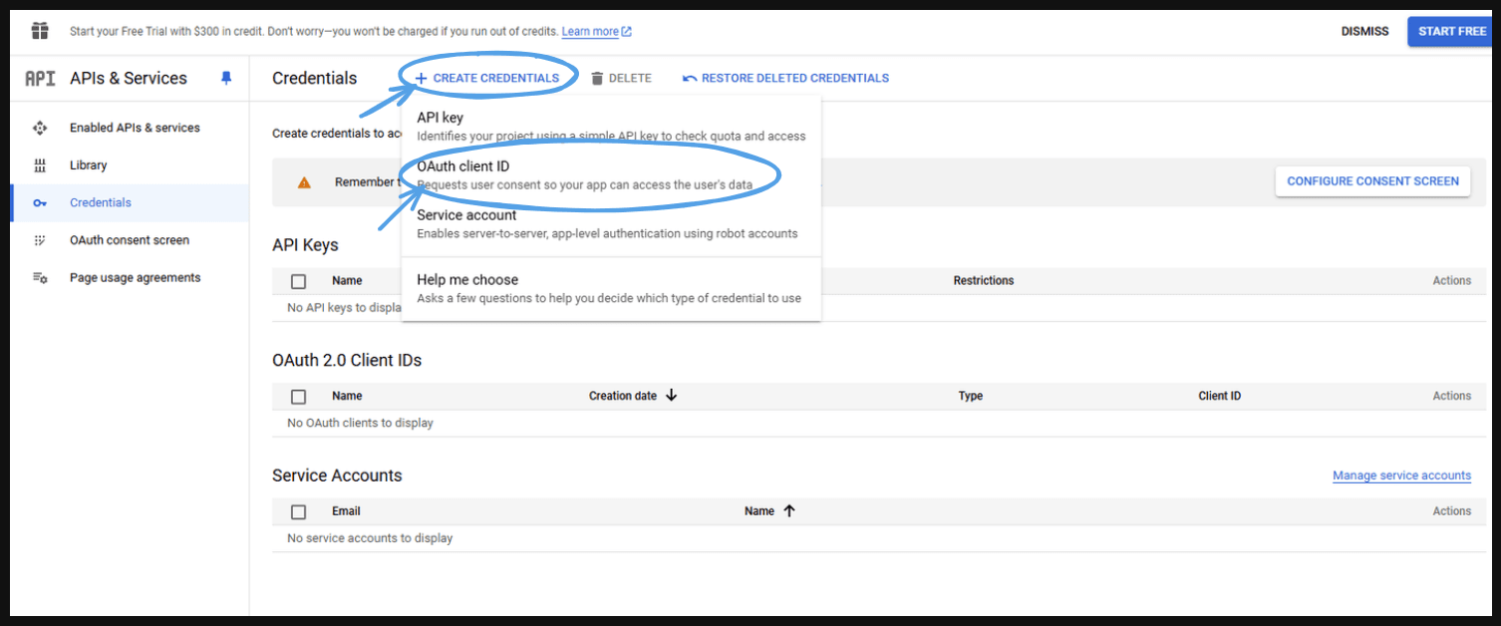Select all API Keys checkbox
Viewport: 1501px width, 626px height.
click(298, 281)
